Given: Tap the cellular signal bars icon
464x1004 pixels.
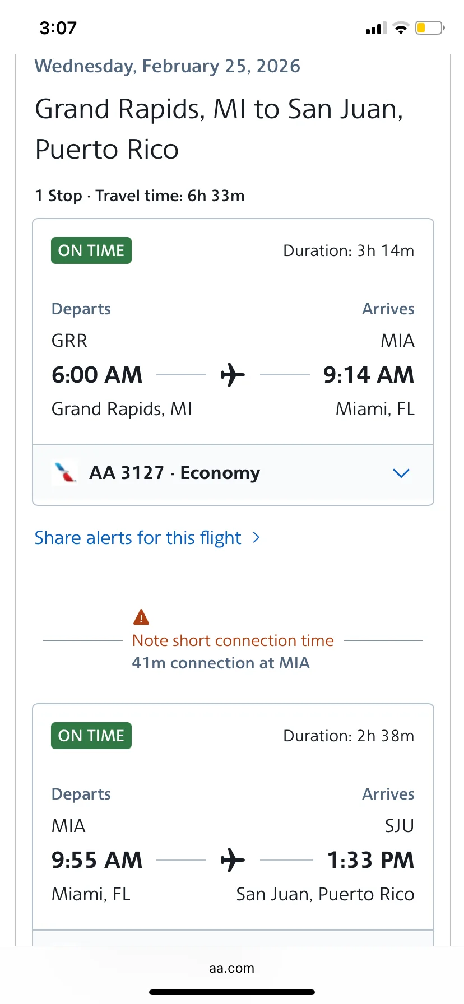Looking at the screenshot, I should coord(375,29).
